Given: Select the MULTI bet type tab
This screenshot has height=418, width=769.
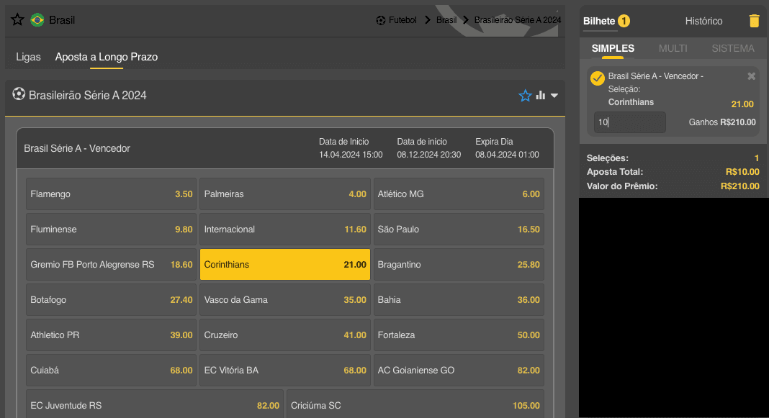Looking at the screenshot, I should [673, 48].
